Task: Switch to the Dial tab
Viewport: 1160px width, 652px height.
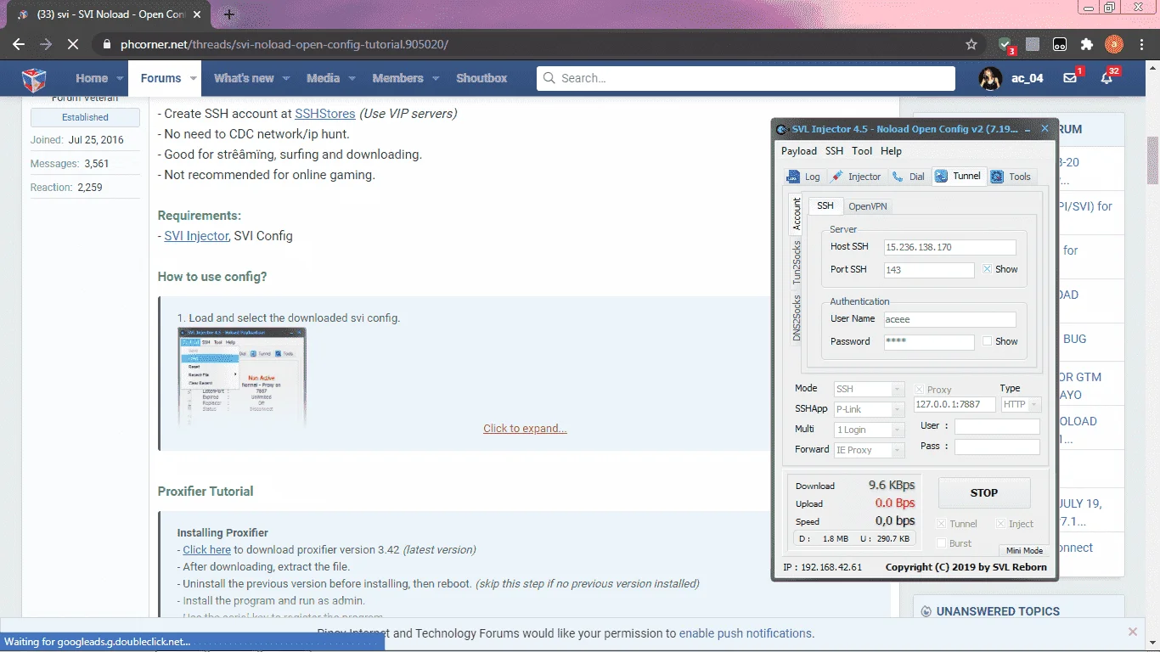Action: (909, 177)
